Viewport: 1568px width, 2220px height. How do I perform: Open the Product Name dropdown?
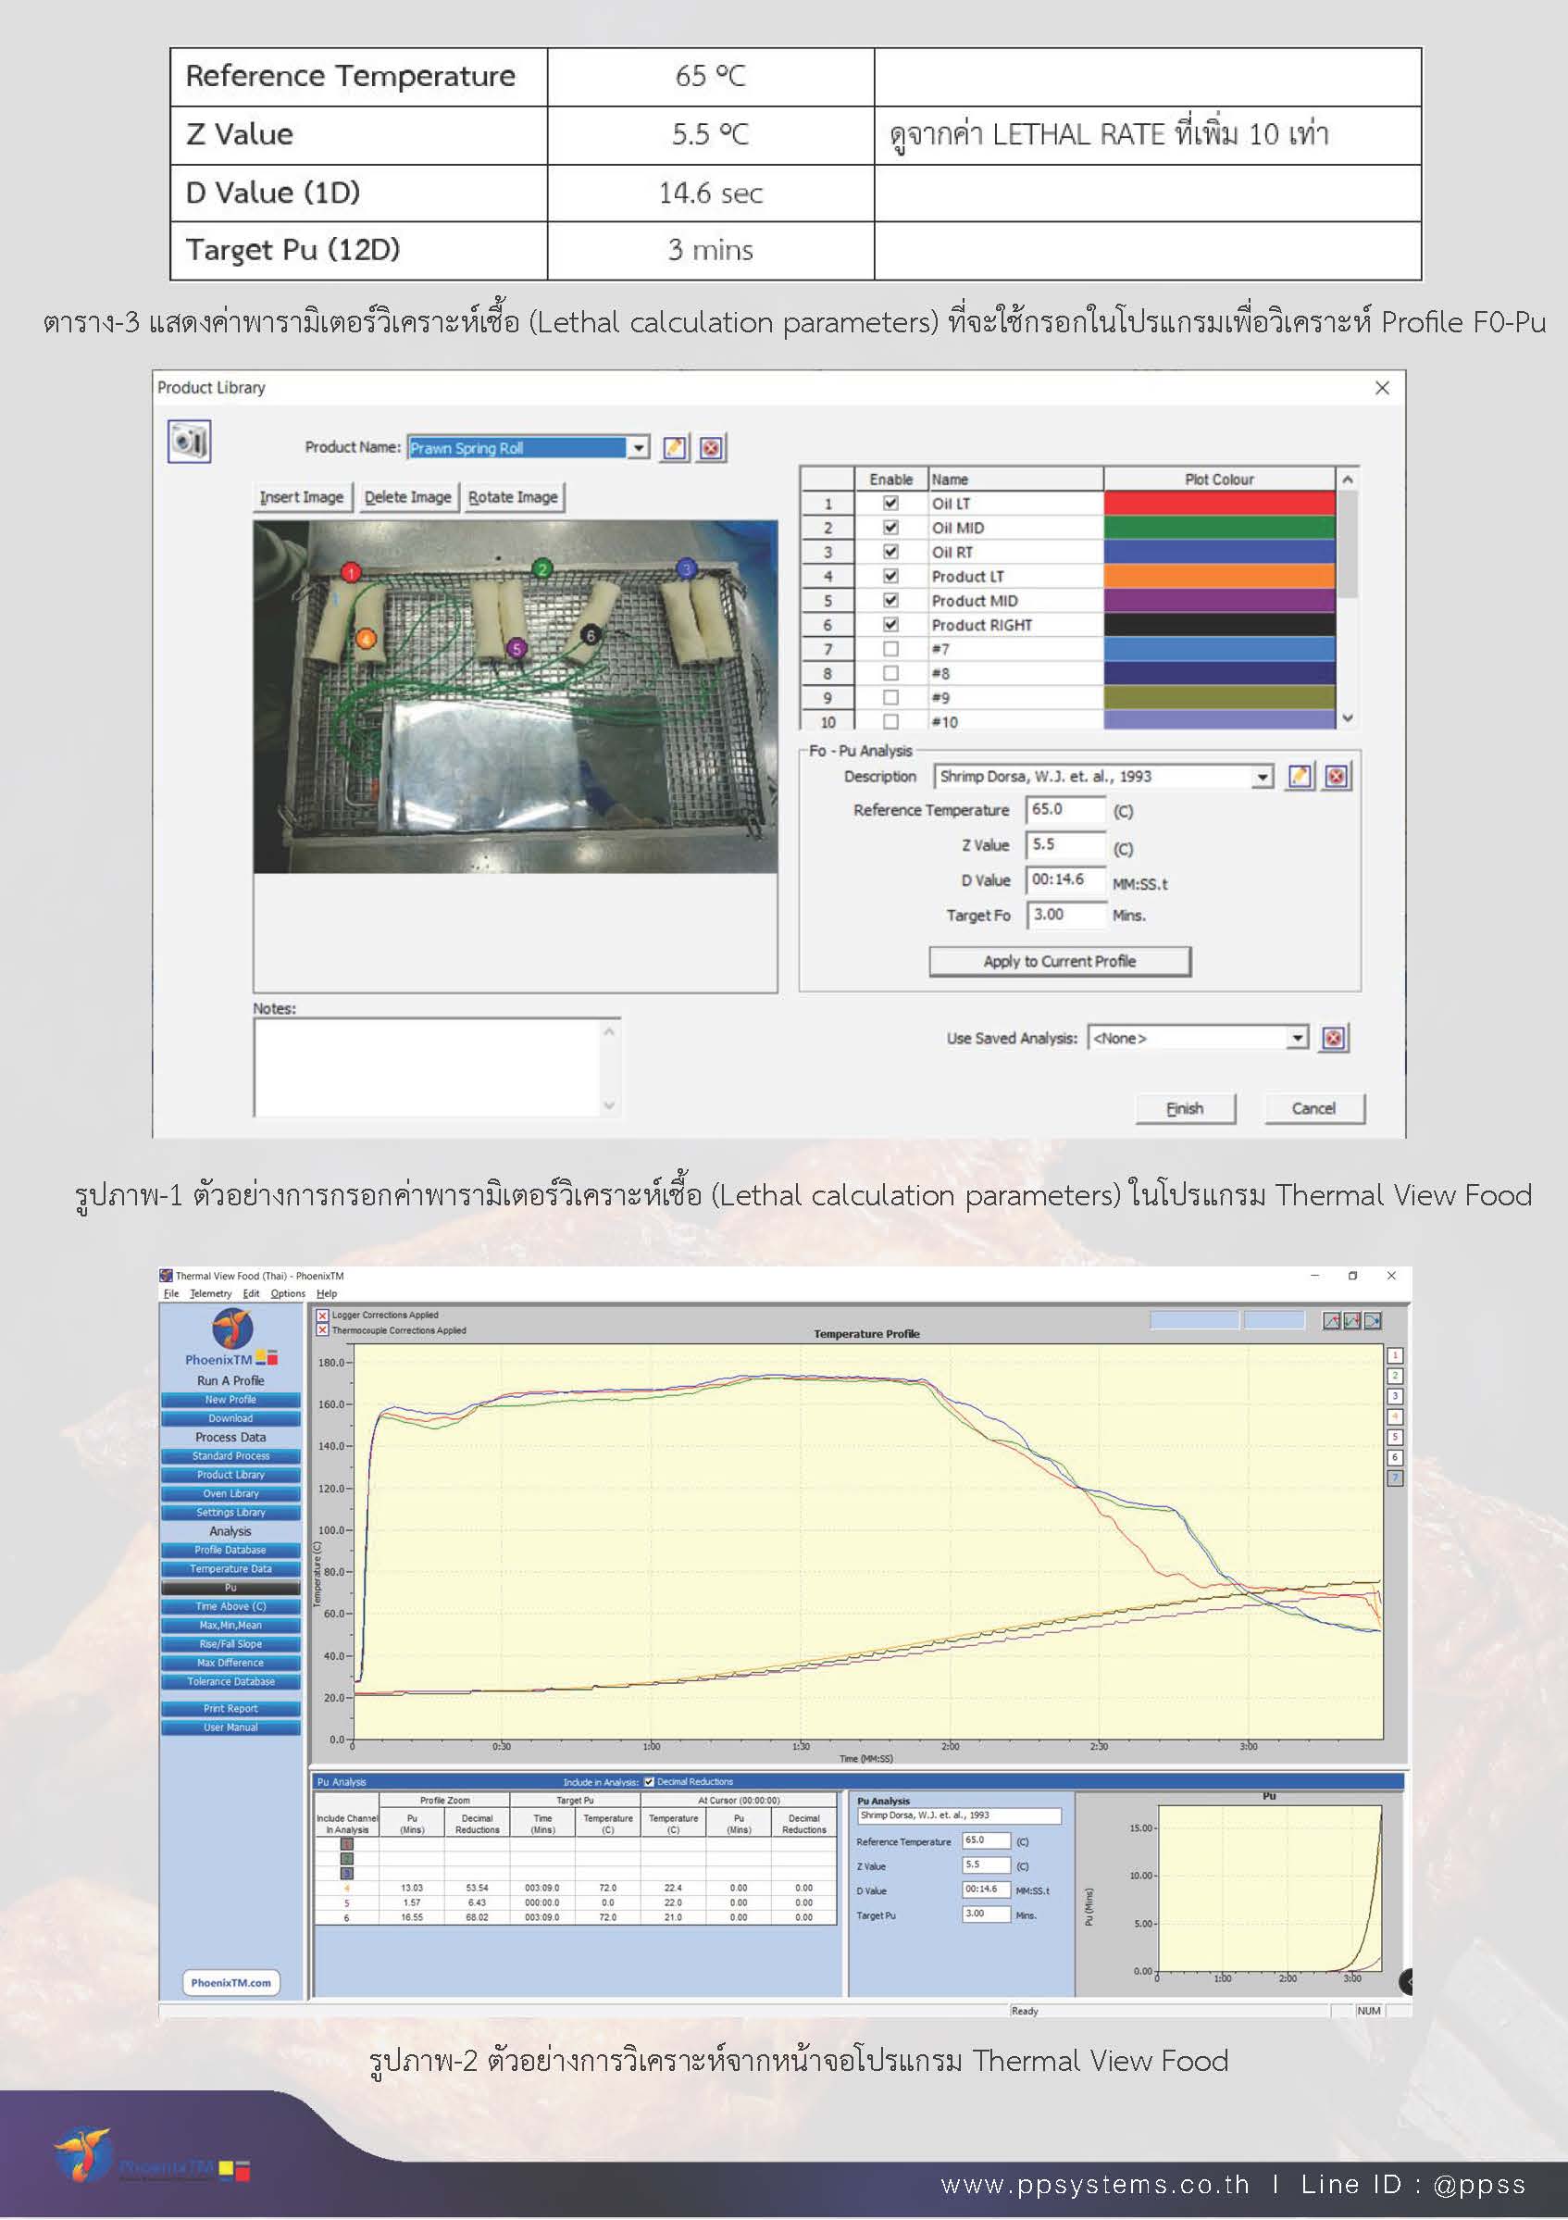click(639, 448)
